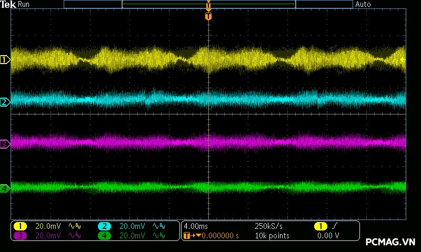The height and width of the screenshot is (252, 421).
Task: Toggle the cyan channel 2 readout badge
Action: (x=104, y=226)
